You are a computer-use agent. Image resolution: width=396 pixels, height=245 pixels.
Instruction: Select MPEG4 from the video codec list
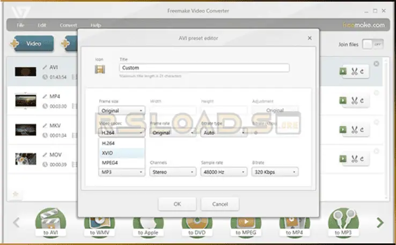pyautogui.click(x=122, y=163)
